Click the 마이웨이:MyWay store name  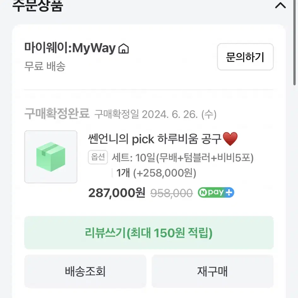70,48
